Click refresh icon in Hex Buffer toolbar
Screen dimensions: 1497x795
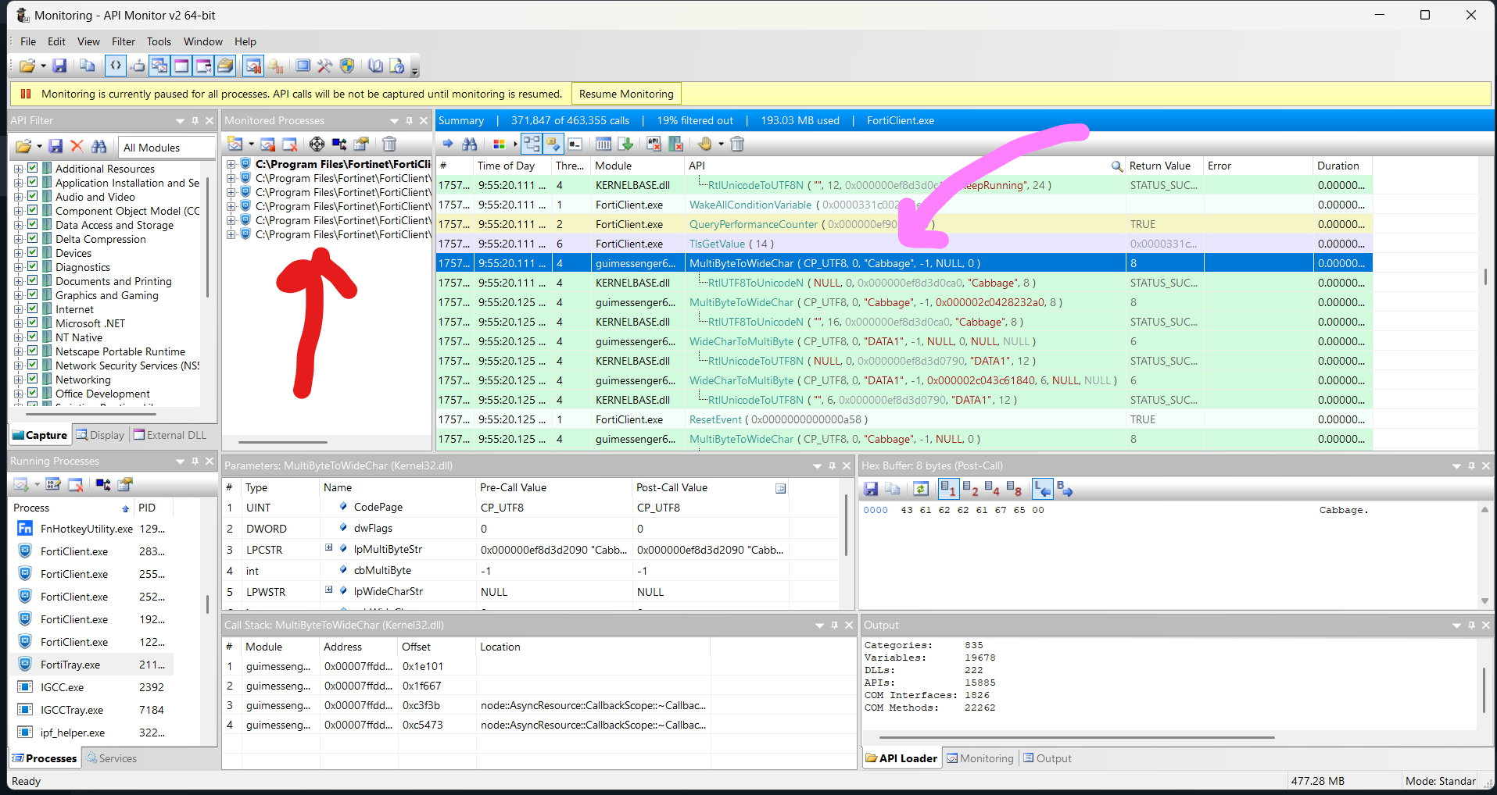(x=921, y=489)
